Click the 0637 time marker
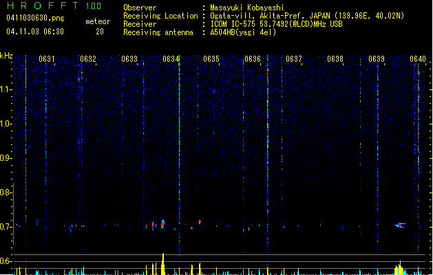 (x=294, y=59)
